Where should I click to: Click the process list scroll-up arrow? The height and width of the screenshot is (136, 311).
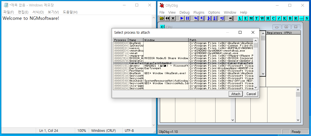pyautogui.click(x=256, y=40)
